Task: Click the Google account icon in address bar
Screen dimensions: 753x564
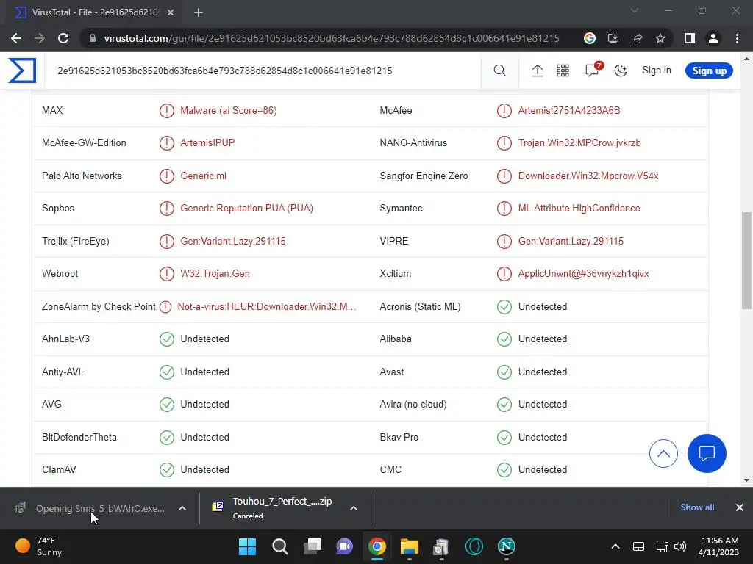Action: click(x=589, y=38)
